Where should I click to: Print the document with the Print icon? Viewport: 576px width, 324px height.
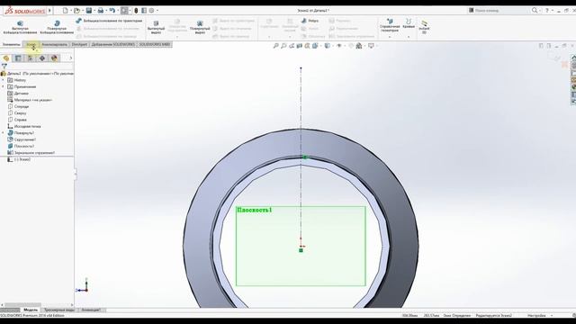click(100, 11)
